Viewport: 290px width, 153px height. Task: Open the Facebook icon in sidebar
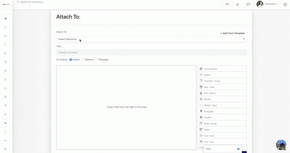click(x=5, y=132)
